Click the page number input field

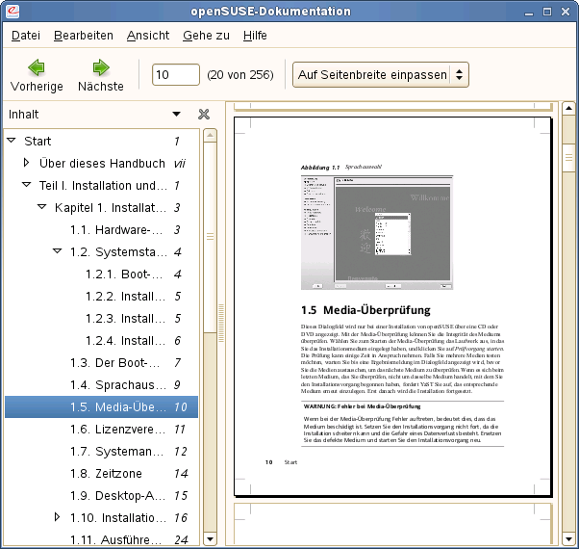tap(176, 75)
